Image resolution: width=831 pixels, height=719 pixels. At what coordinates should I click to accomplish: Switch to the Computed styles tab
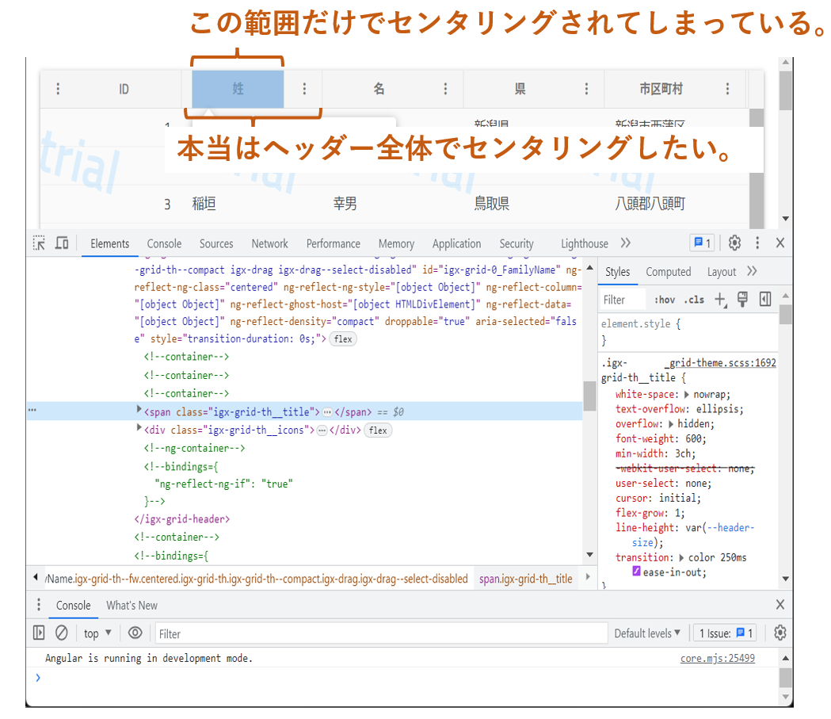pyautogui.click(x=668, y=272)
